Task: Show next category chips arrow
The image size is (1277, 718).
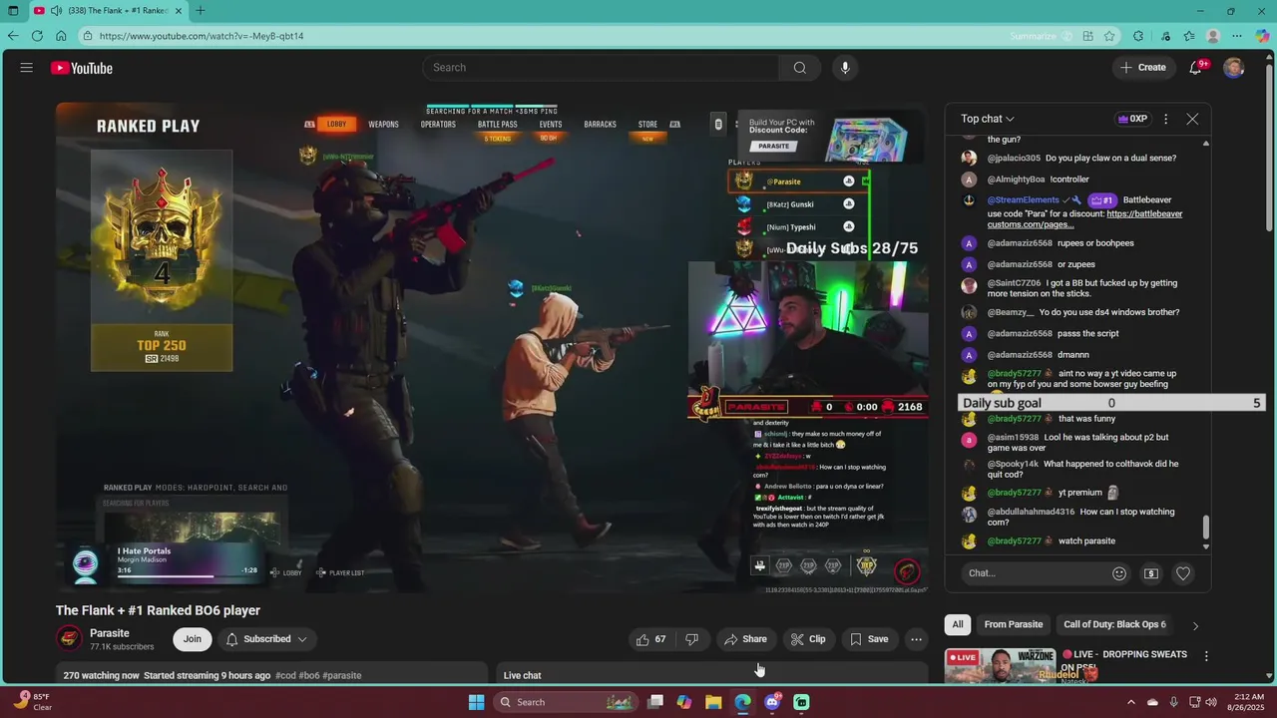Action: pyautogui.click(x=1195, y=625)
